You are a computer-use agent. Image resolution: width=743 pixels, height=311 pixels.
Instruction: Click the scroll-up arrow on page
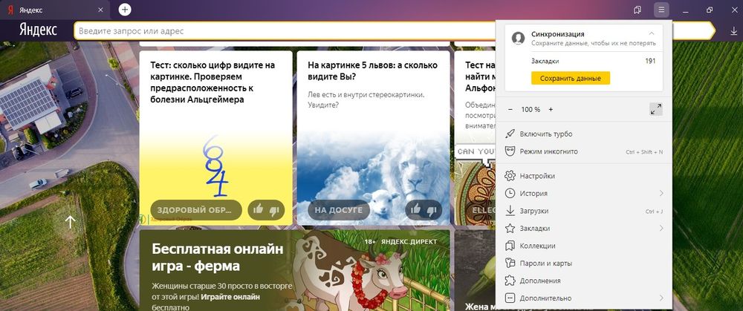click(71, 221)
